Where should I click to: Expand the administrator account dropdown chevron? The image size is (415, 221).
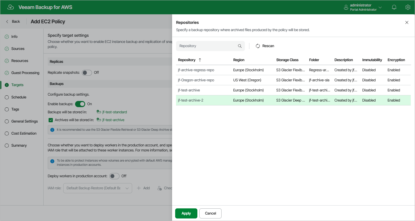point(380,8)
